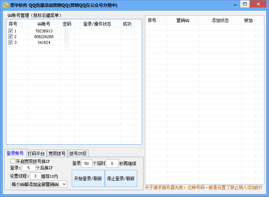Click the 添加状态 column header
This screenshot has height=197, width=269.
[220, 20]
